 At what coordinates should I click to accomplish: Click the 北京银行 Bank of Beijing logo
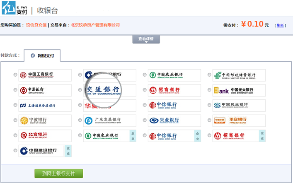pos(45,136)
